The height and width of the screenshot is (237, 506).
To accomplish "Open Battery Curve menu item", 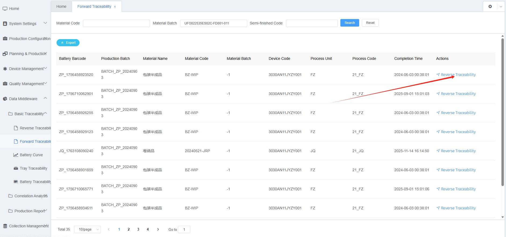I will (x=31, y=155).
